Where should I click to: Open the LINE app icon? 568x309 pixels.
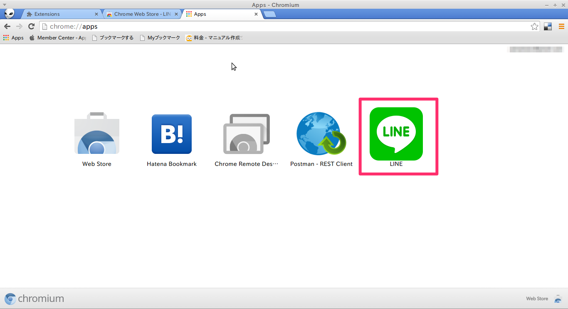point(396,134)
